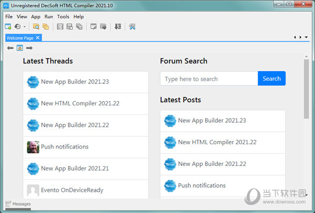Open post New App Builder 2021.22 in Latest Posts
The height and width of the screenshot is (213, 315).
(223, 164)
